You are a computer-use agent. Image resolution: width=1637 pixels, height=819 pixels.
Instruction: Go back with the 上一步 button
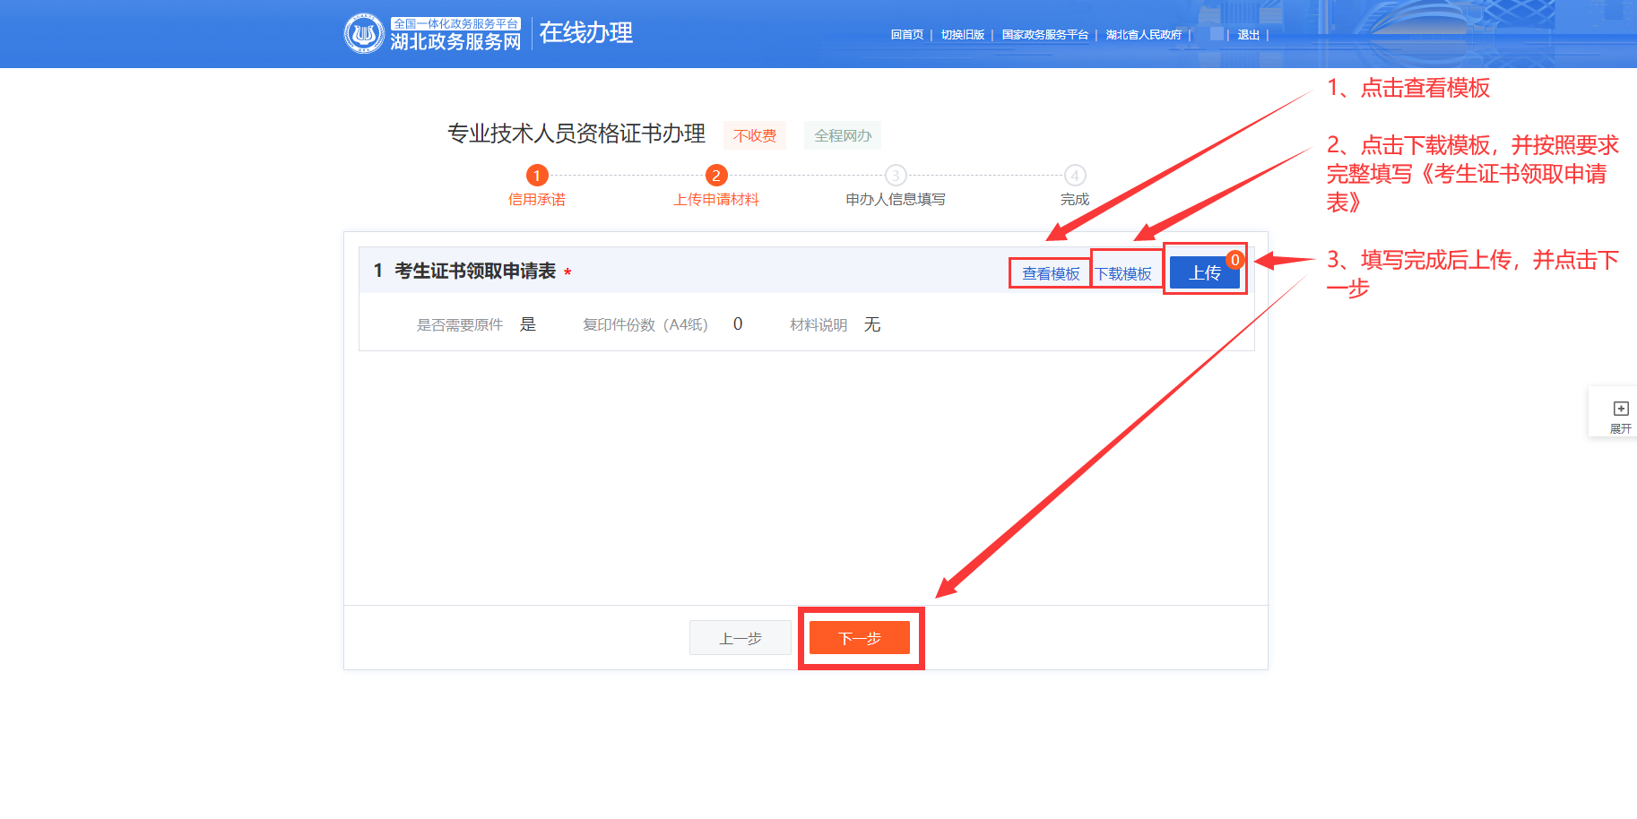[x=741, y=638]
